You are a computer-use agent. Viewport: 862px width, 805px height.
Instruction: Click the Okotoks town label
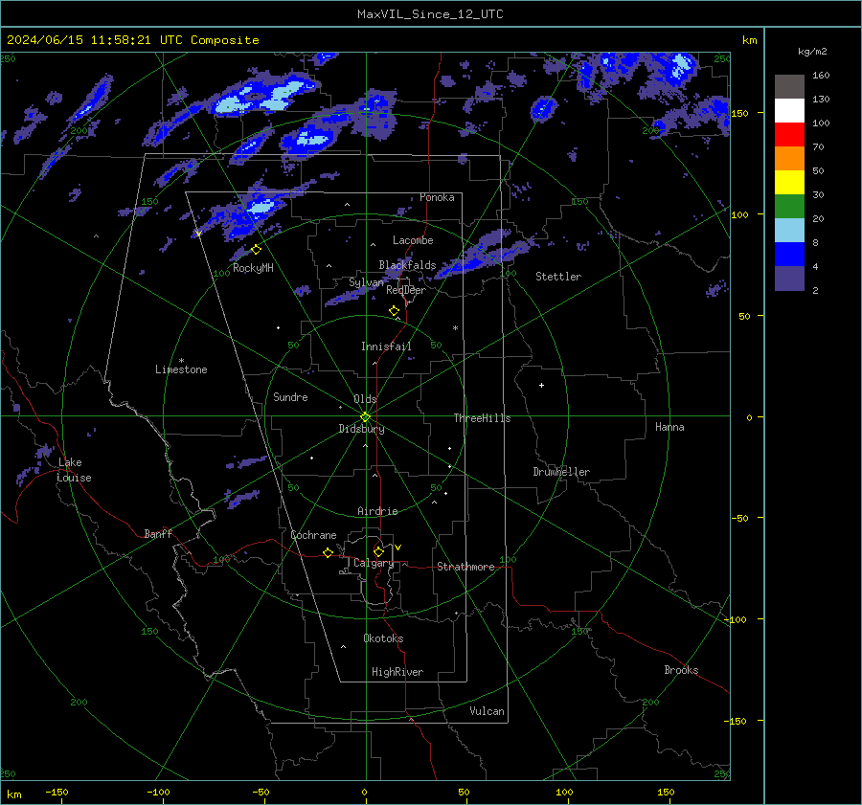tap(383, 638)
